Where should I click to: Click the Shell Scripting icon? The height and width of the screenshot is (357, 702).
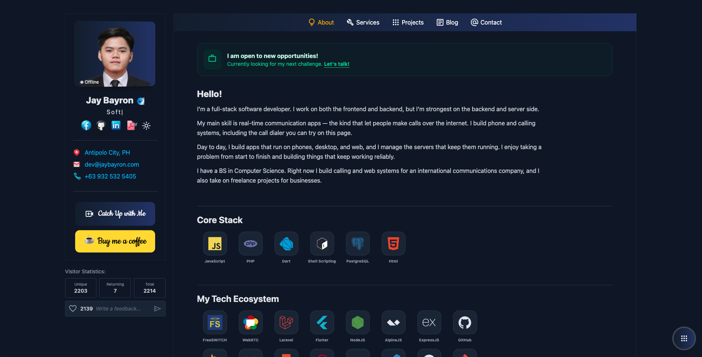pyautogui.click(x=322, y=244)
